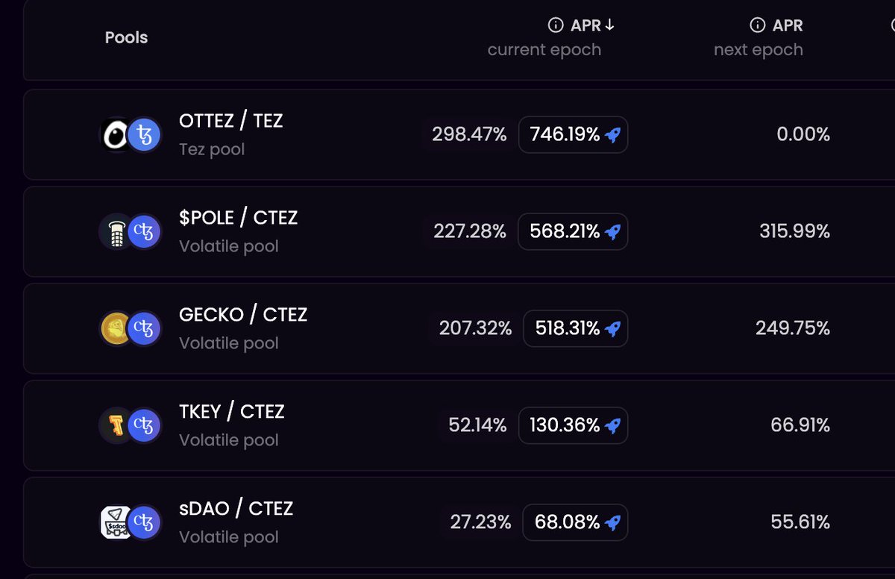Sort by current epoch APR descending arrow
This screenshot has width=895, height=579.
point(609,25)
